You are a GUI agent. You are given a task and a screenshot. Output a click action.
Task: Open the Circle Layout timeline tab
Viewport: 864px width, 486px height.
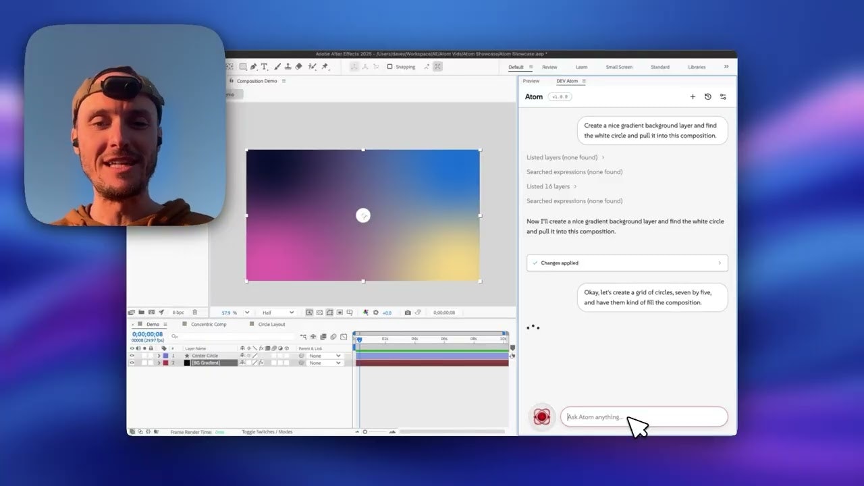point(271,324)
